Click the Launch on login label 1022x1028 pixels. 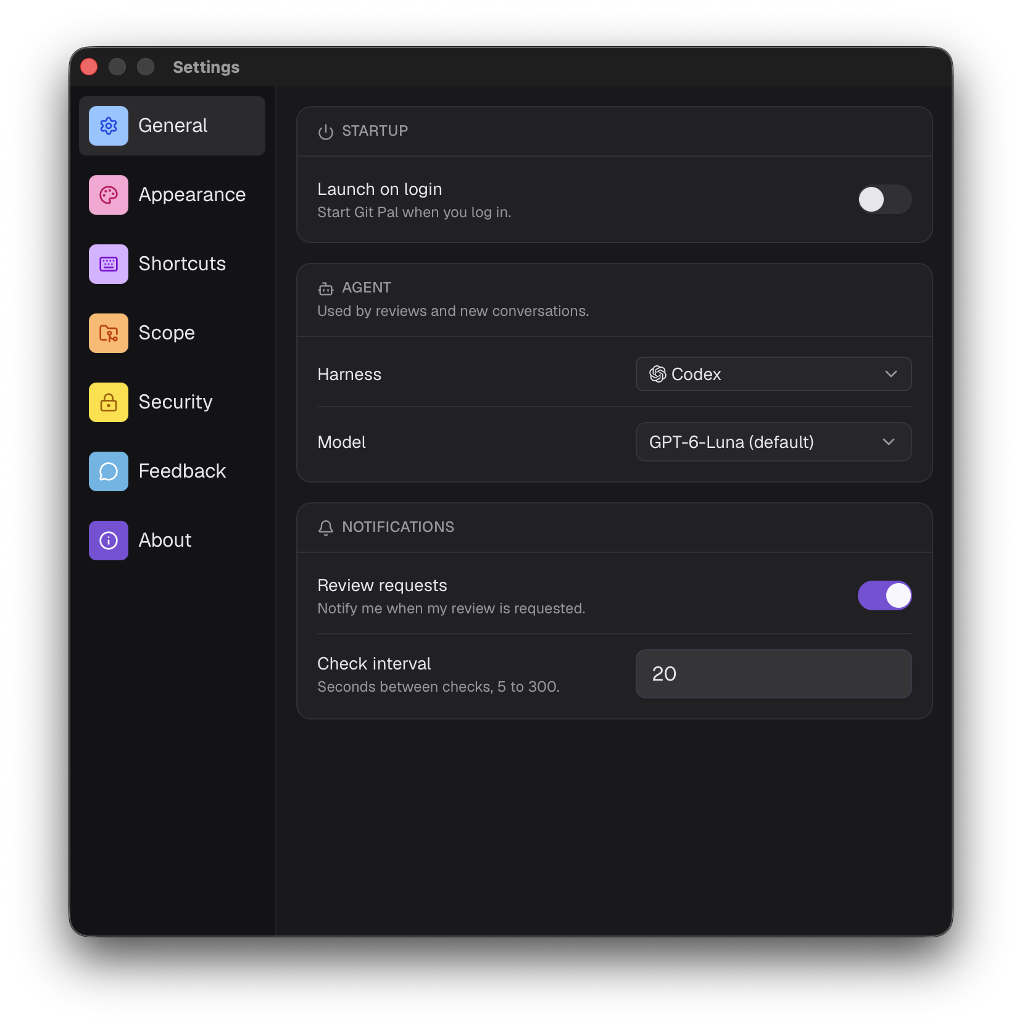380,189
